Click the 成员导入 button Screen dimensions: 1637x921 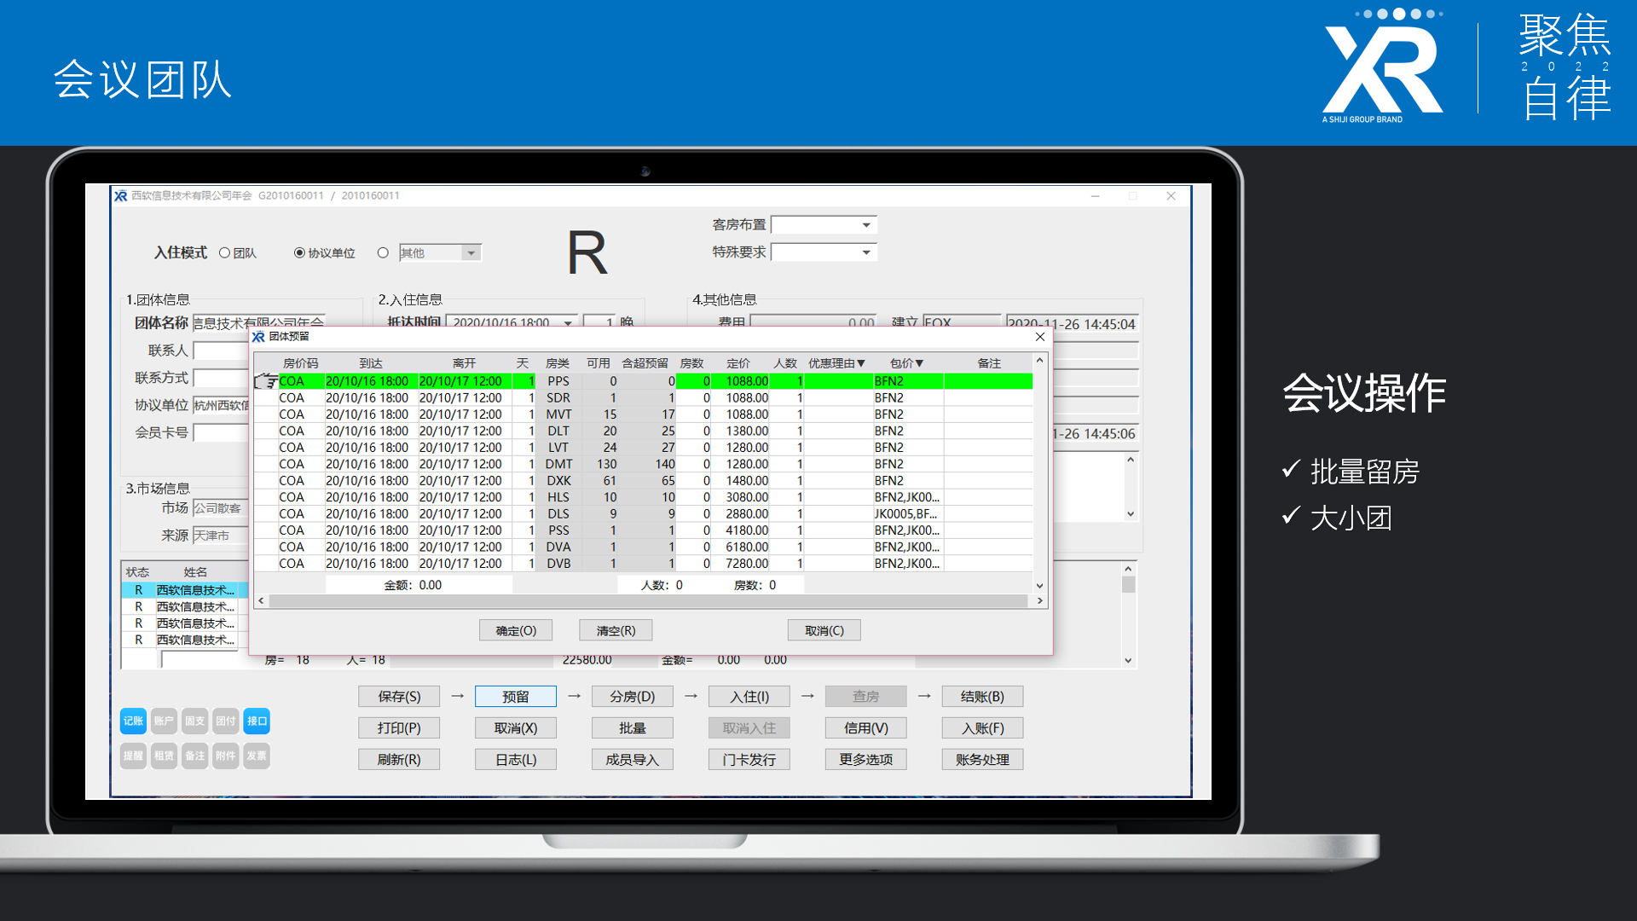point(633,760)
